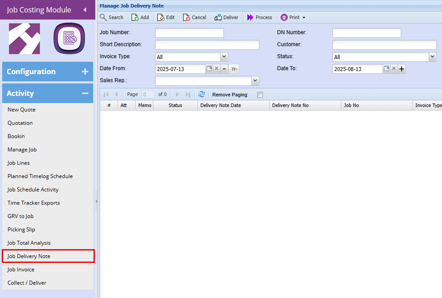Click the Yr- button beside Date From
442x298 pixels.
pyautogui.click(x=234, y=69)
